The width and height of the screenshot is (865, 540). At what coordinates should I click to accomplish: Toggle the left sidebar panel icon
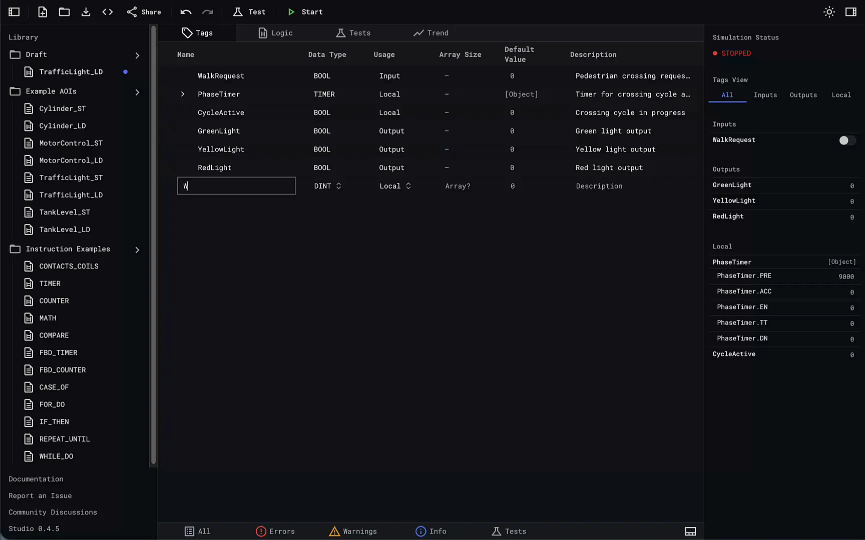(x=14, y=11)
